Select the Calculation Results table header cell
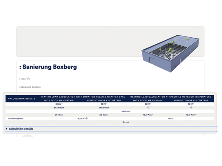 pyautogui.click(x=21, y=98)
